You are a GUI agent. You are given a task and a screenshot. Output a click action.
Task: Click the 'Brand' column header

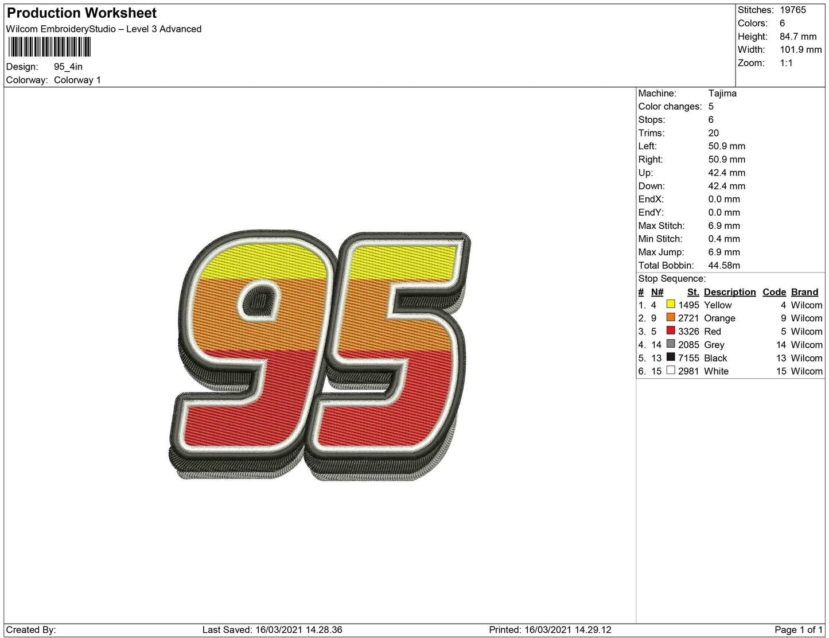[804, 291]
